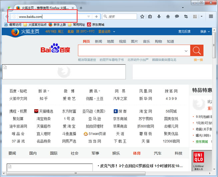Expand dropdown next to grid toolbar icon
Viewport: 218px width, 177px height.
click(201, 17)
